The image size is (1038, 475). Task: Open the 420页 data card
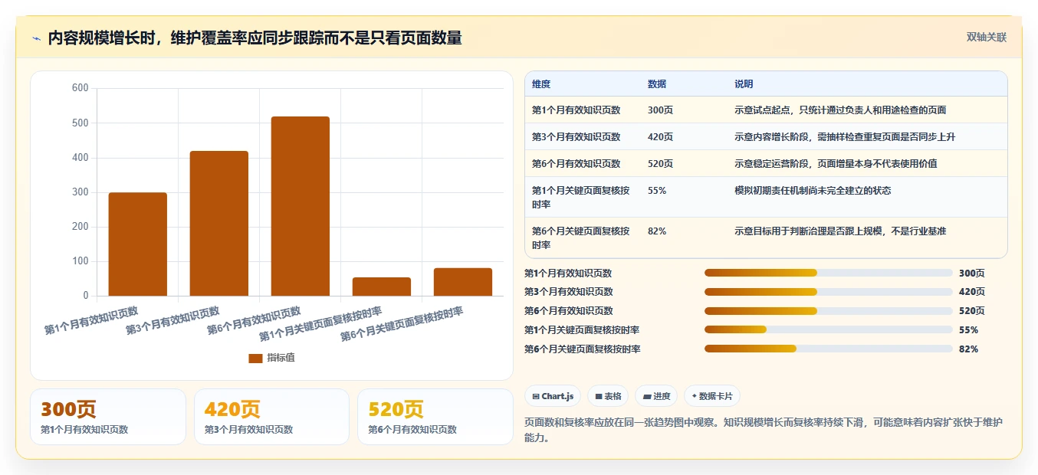(x=271, y=417)
